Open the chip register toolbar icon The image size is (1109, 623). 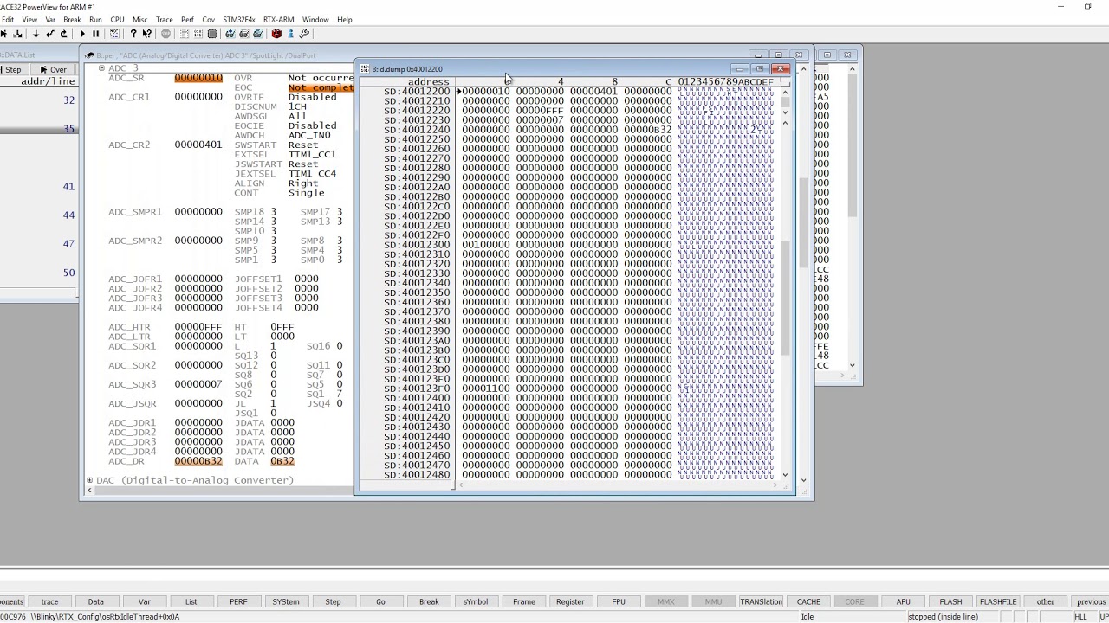(212, 34)
